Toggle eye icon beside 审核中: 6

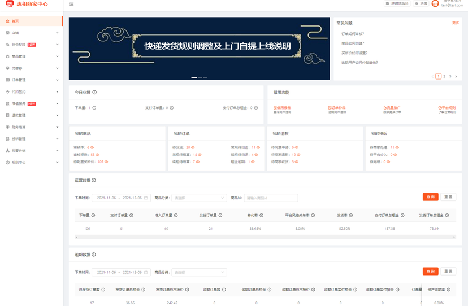[92, 147]
